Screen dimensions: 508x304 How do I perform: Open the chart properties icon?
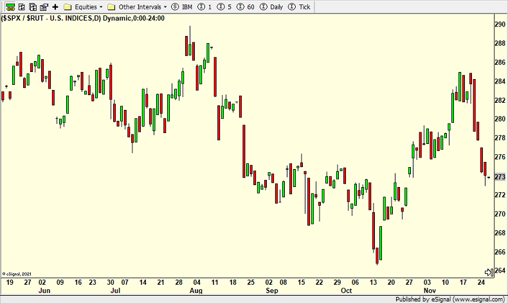click(x=43, y=6)
